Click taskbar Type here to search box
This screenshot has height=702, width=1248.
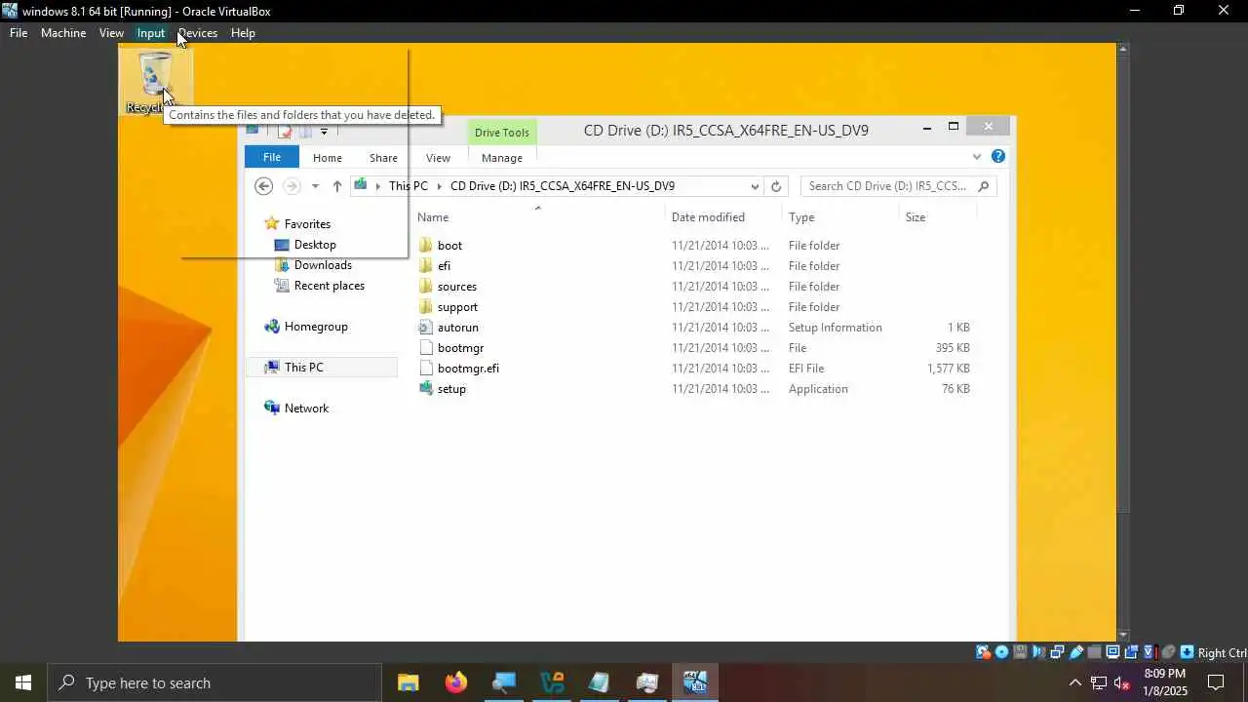click(x=214, y=682)
